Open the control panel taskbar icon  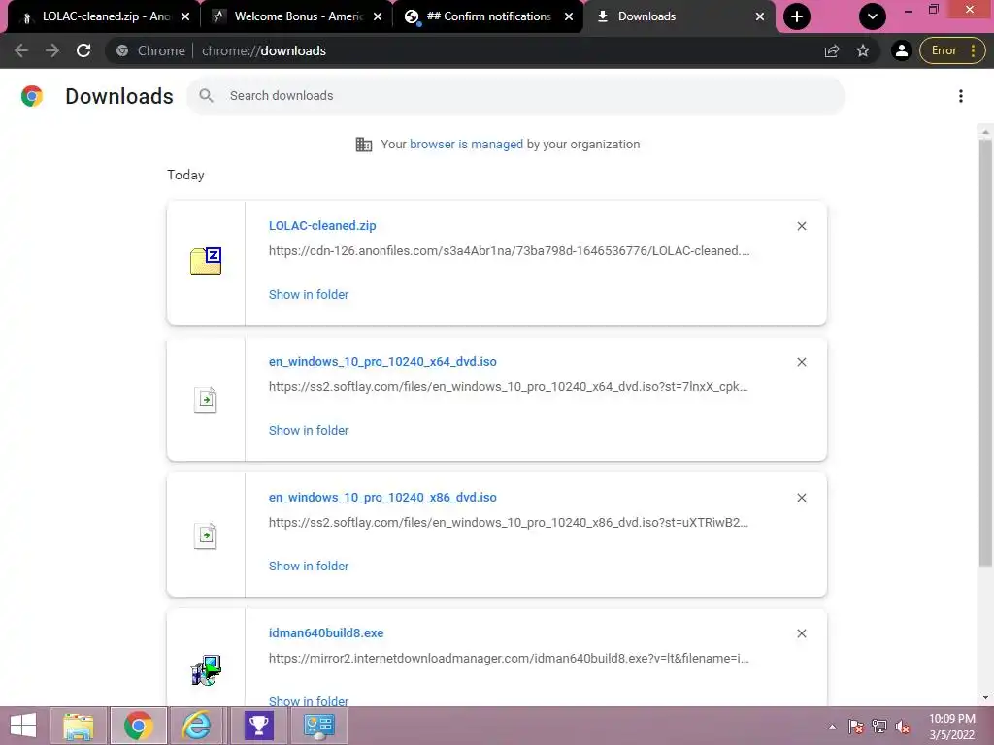coord(318,726)
